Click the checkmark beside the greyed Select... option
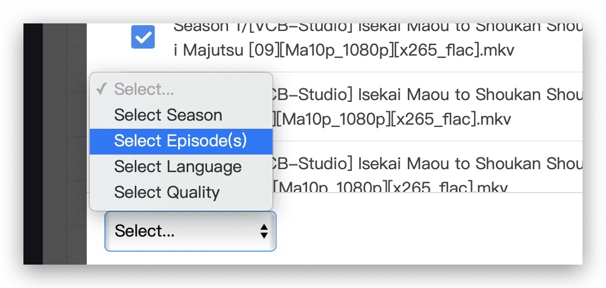Screen dimensions: 606x288 click(101, 89)
